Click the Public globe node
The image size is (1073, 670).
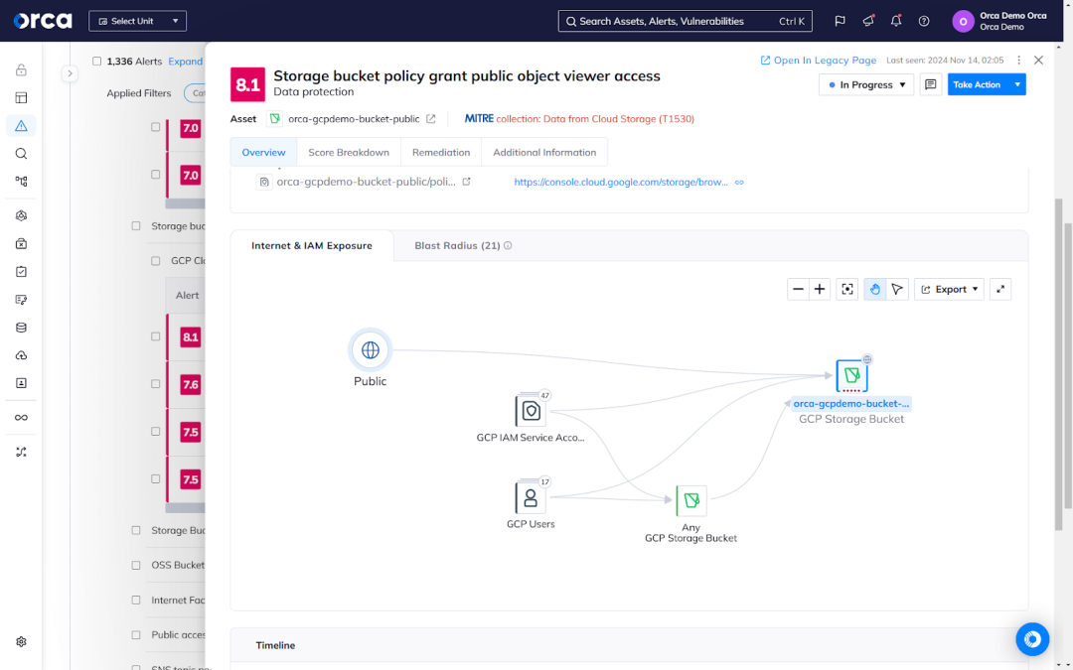click(371, 350)
